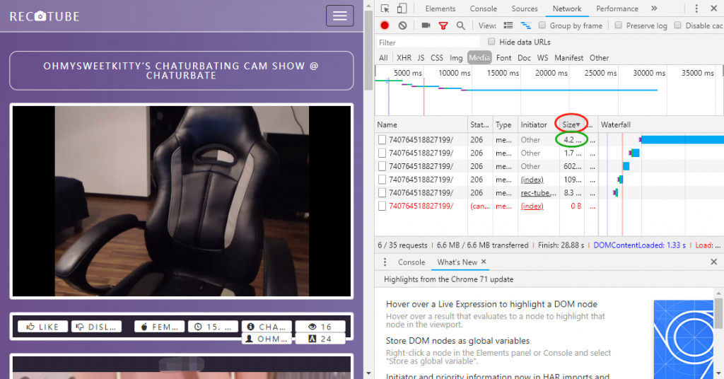Close the DevTools panel
Screen dimensions: 724x379
click(714, 8)
